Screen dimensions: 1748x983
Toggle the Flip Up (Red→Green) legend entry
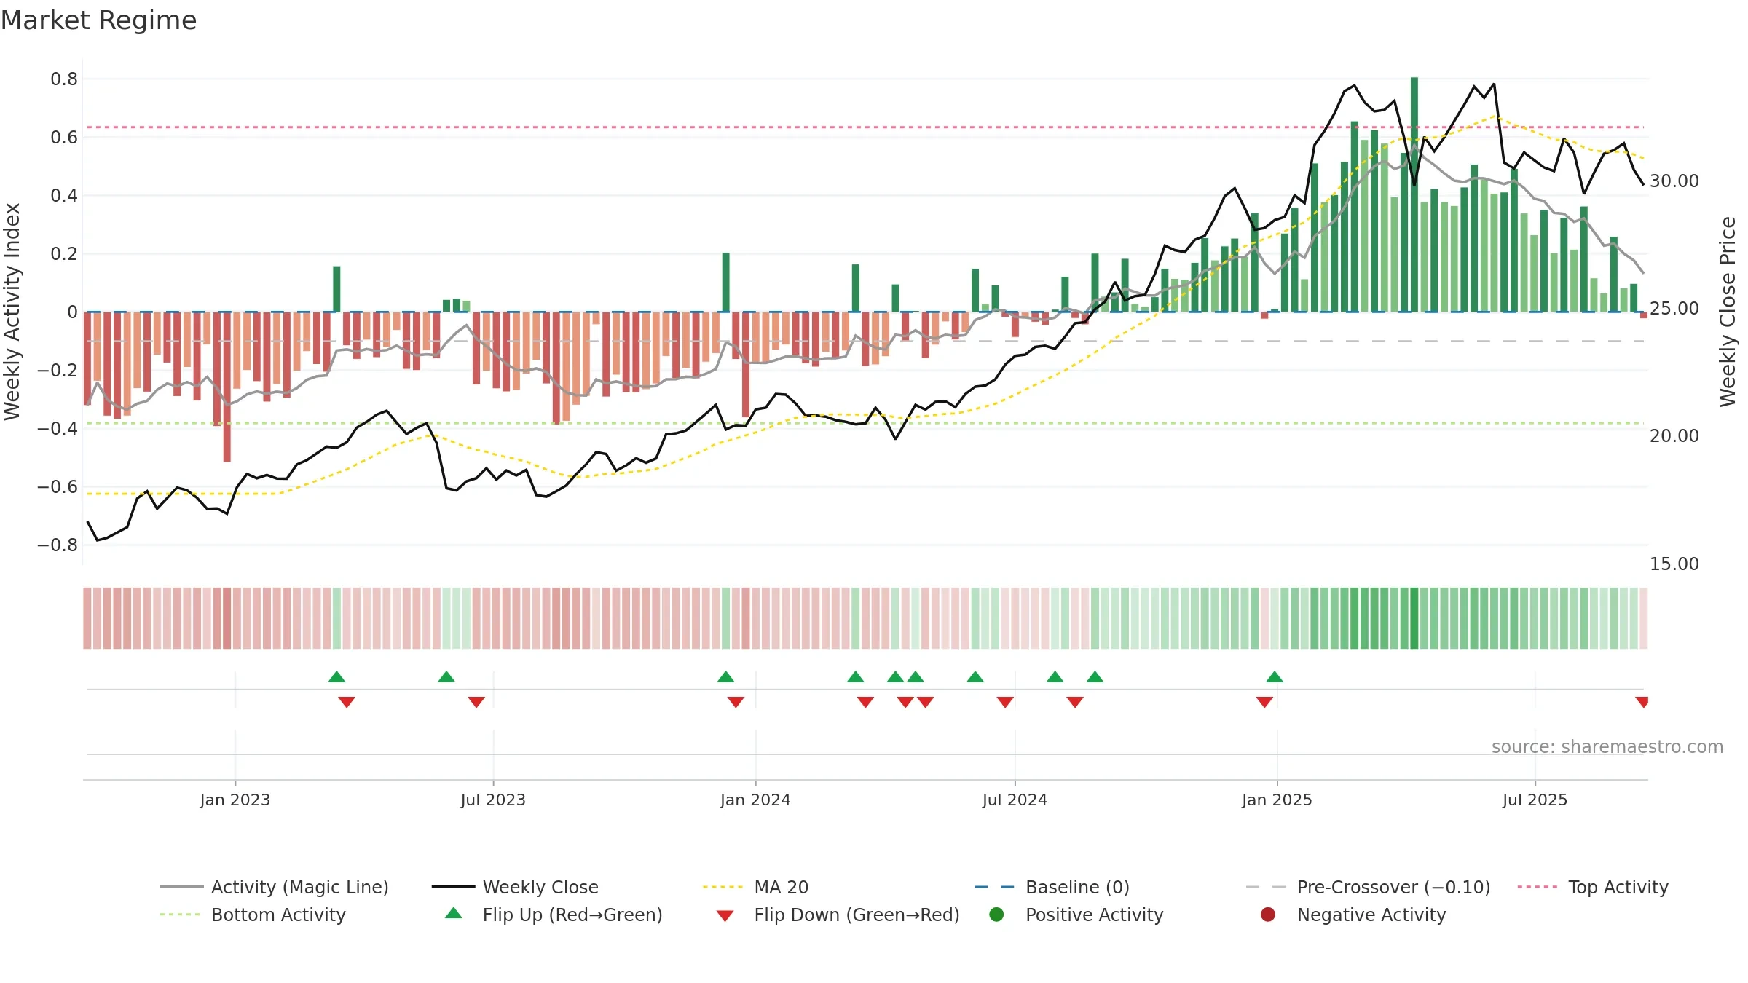point(554,915)
